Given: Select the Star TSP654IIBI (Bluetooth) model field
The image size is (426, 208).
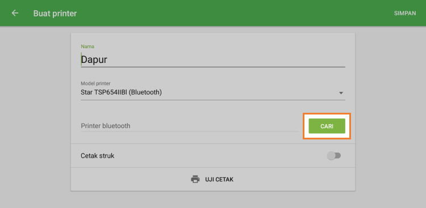Looking at the screenshot, I should click(x=213, y=92).
